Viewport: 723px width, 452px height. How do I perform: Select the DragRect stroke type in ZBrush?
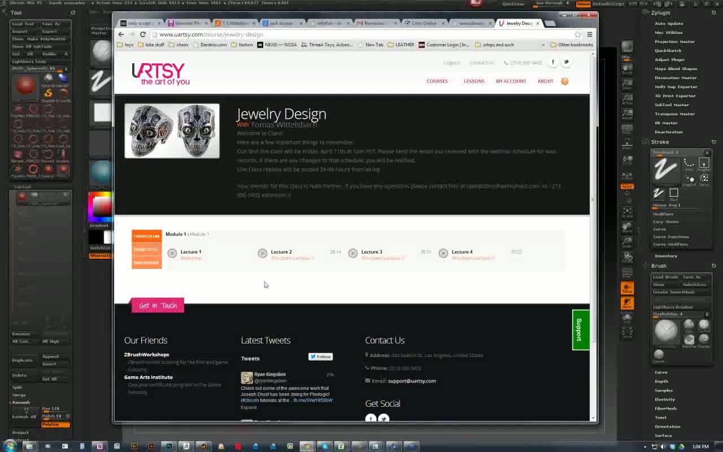click(x=704, y=164)
